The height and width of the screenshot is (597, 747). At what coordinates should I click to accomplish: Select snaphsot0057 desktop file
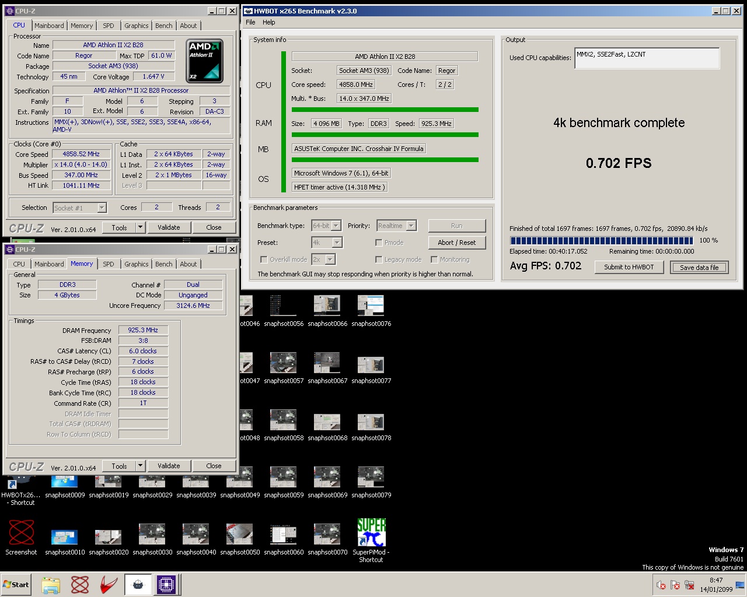[284, 367]
